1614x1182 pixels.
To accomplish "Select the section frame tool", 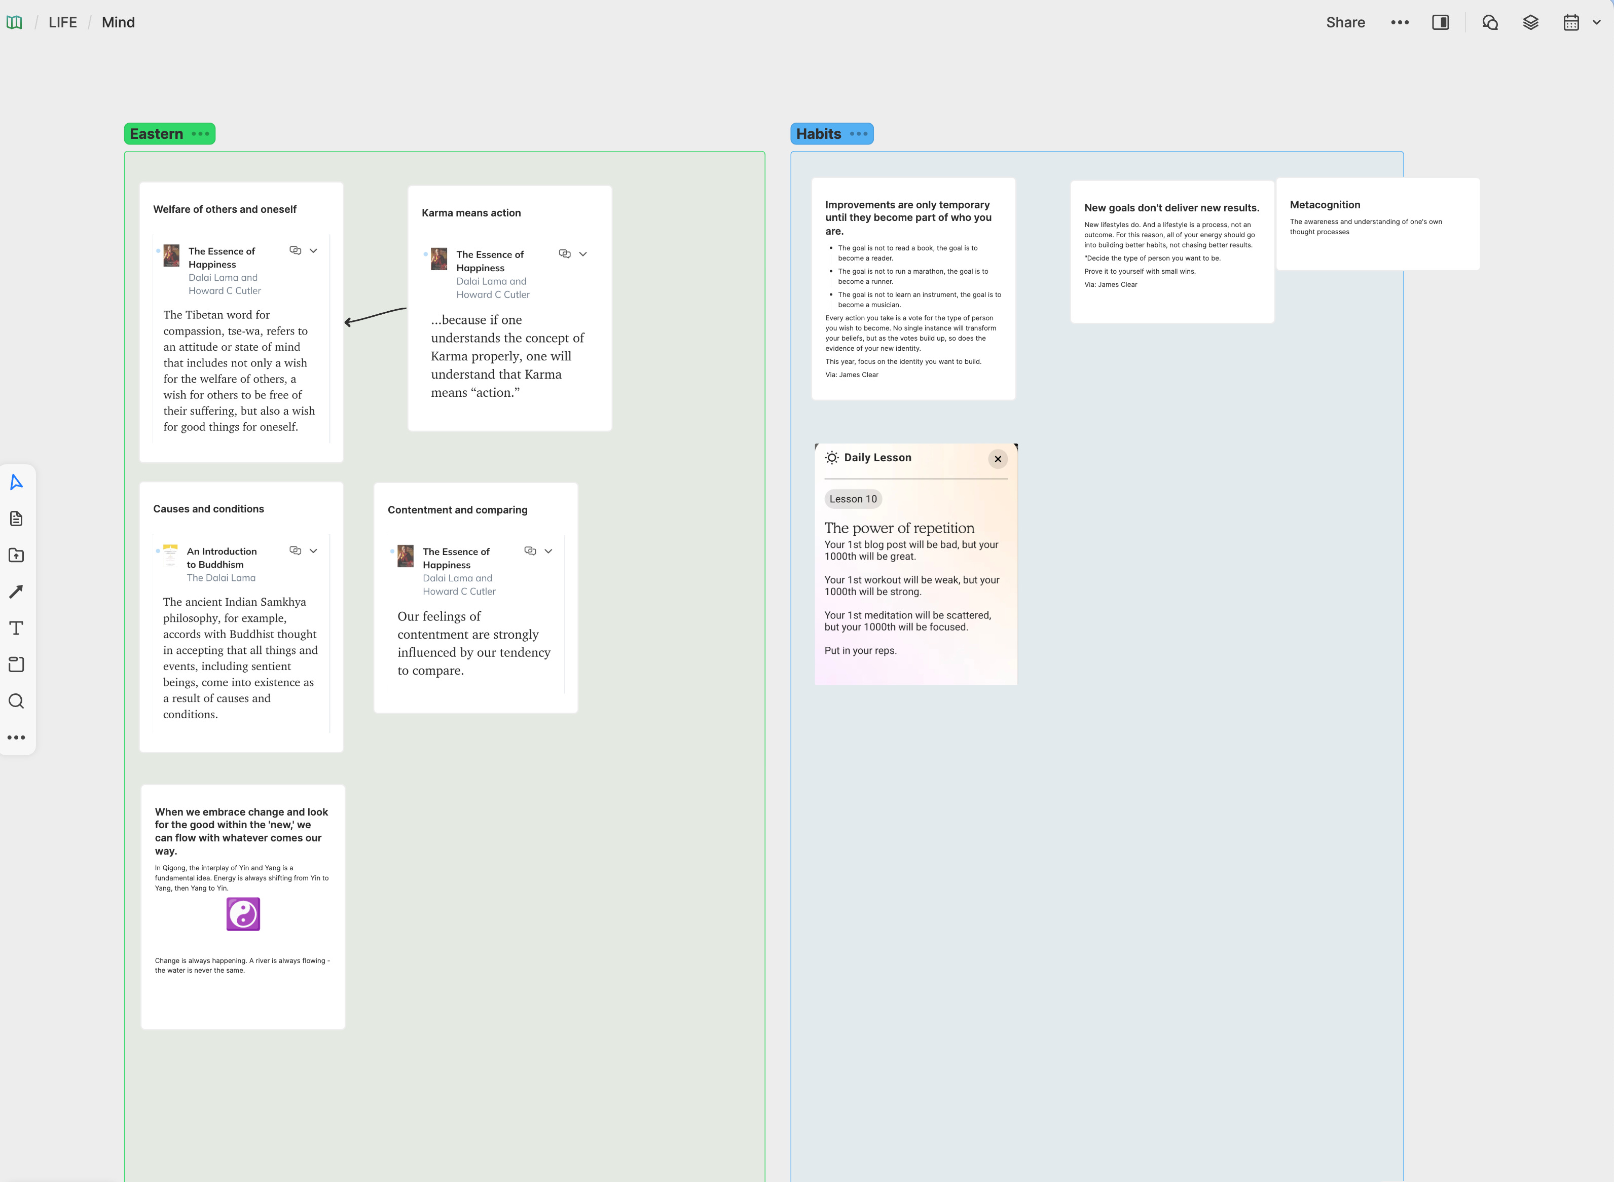I will coord(16,664).
